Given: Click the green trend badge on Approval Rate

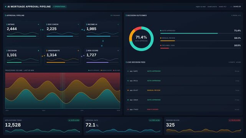Looking at the screenshot, I should point(154,120).
